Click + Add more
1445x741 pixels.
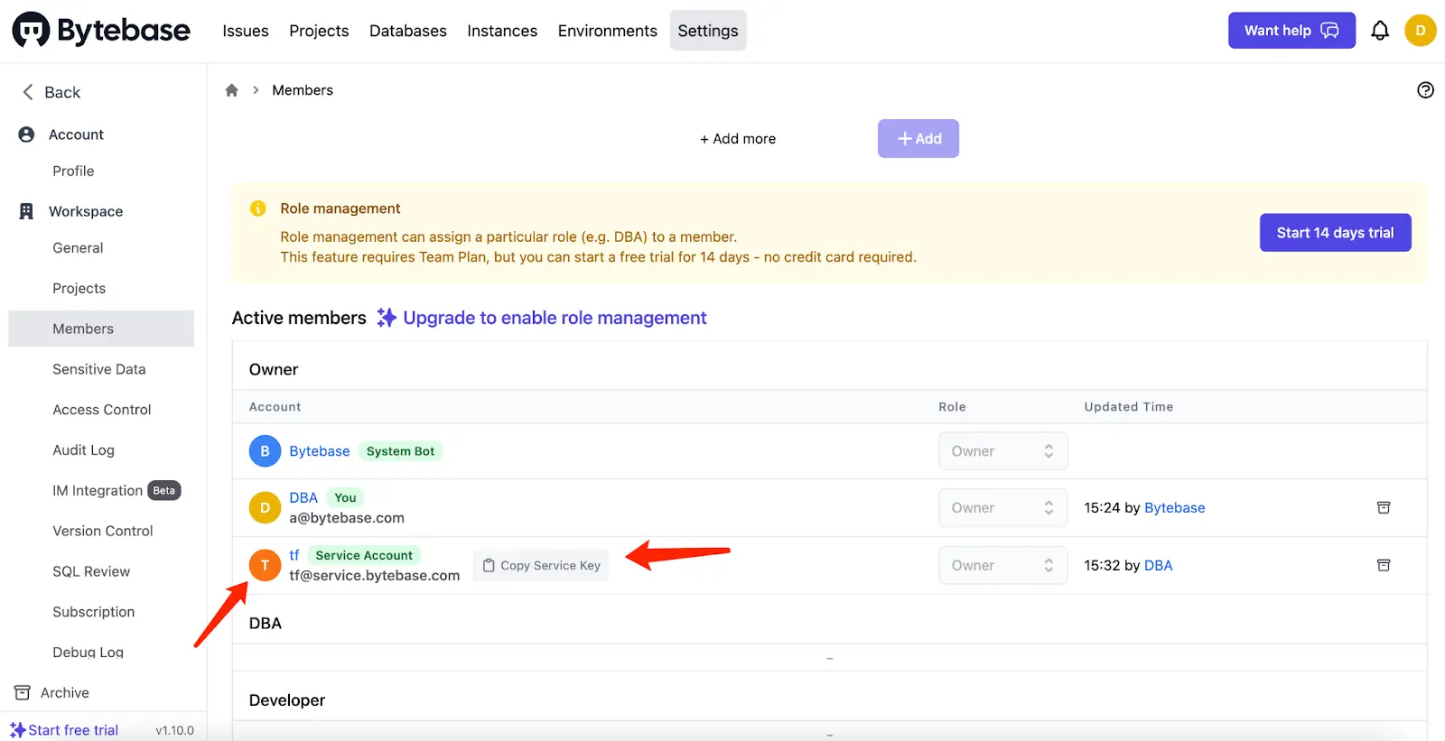[738, 139]
